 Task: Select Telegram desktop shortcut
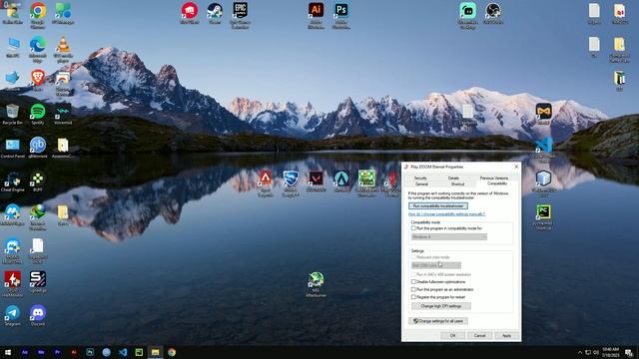(x=12, y=316)
